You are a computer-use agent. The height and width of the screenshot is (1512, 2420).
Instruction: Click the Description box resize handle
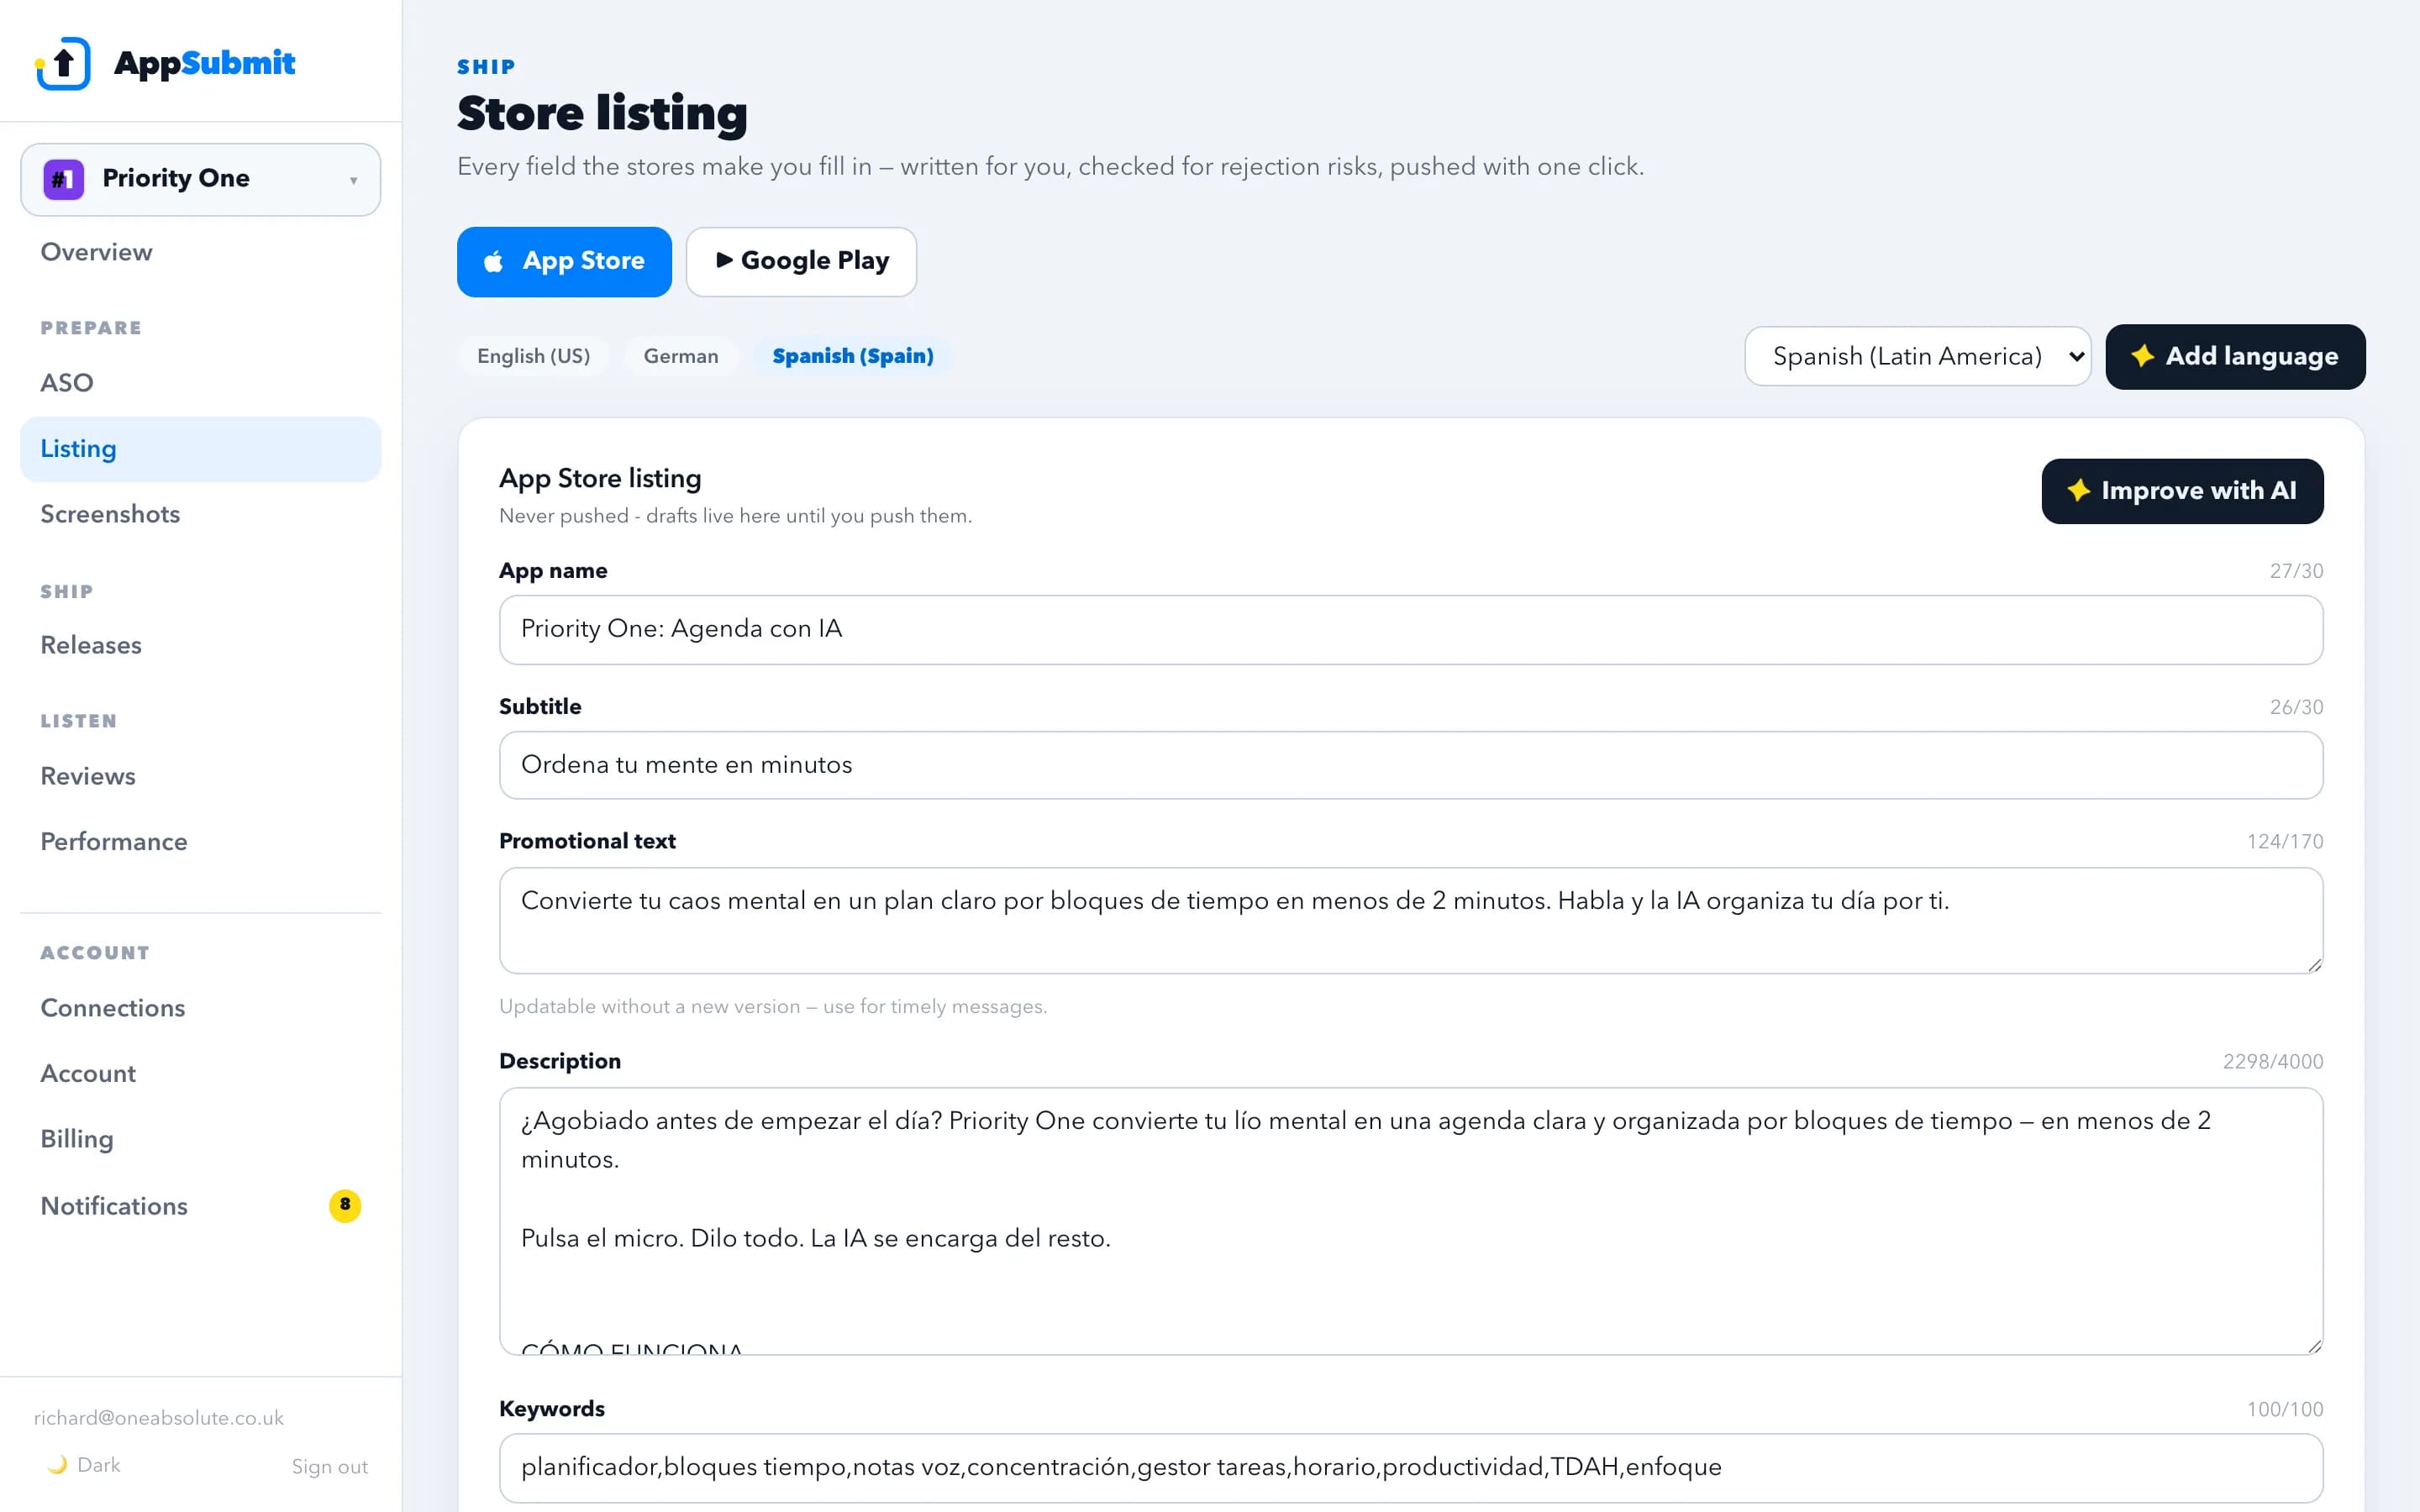point(2314,1346)
